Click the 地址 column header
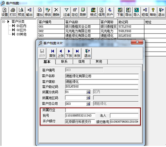This screenshot has height=147, width=166. coord(155,22)
